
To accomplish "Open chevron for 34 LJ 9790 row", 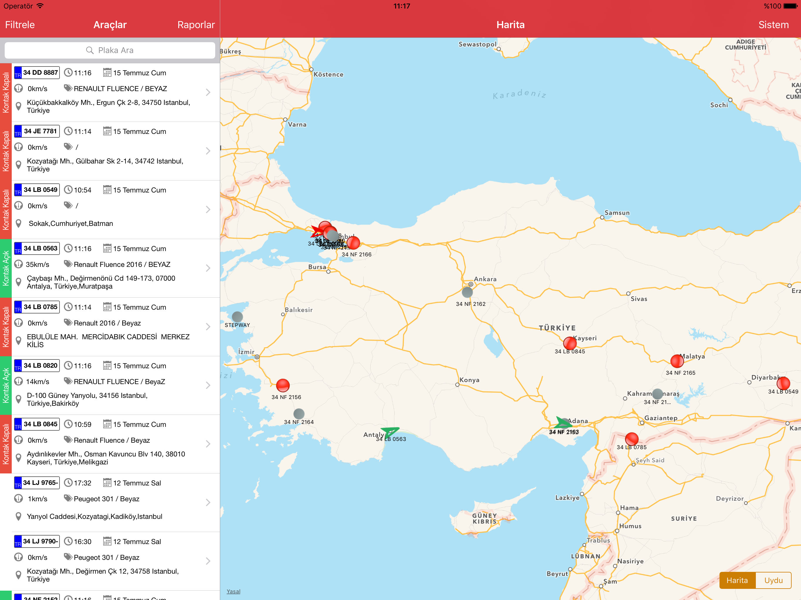I will (208, 561).
